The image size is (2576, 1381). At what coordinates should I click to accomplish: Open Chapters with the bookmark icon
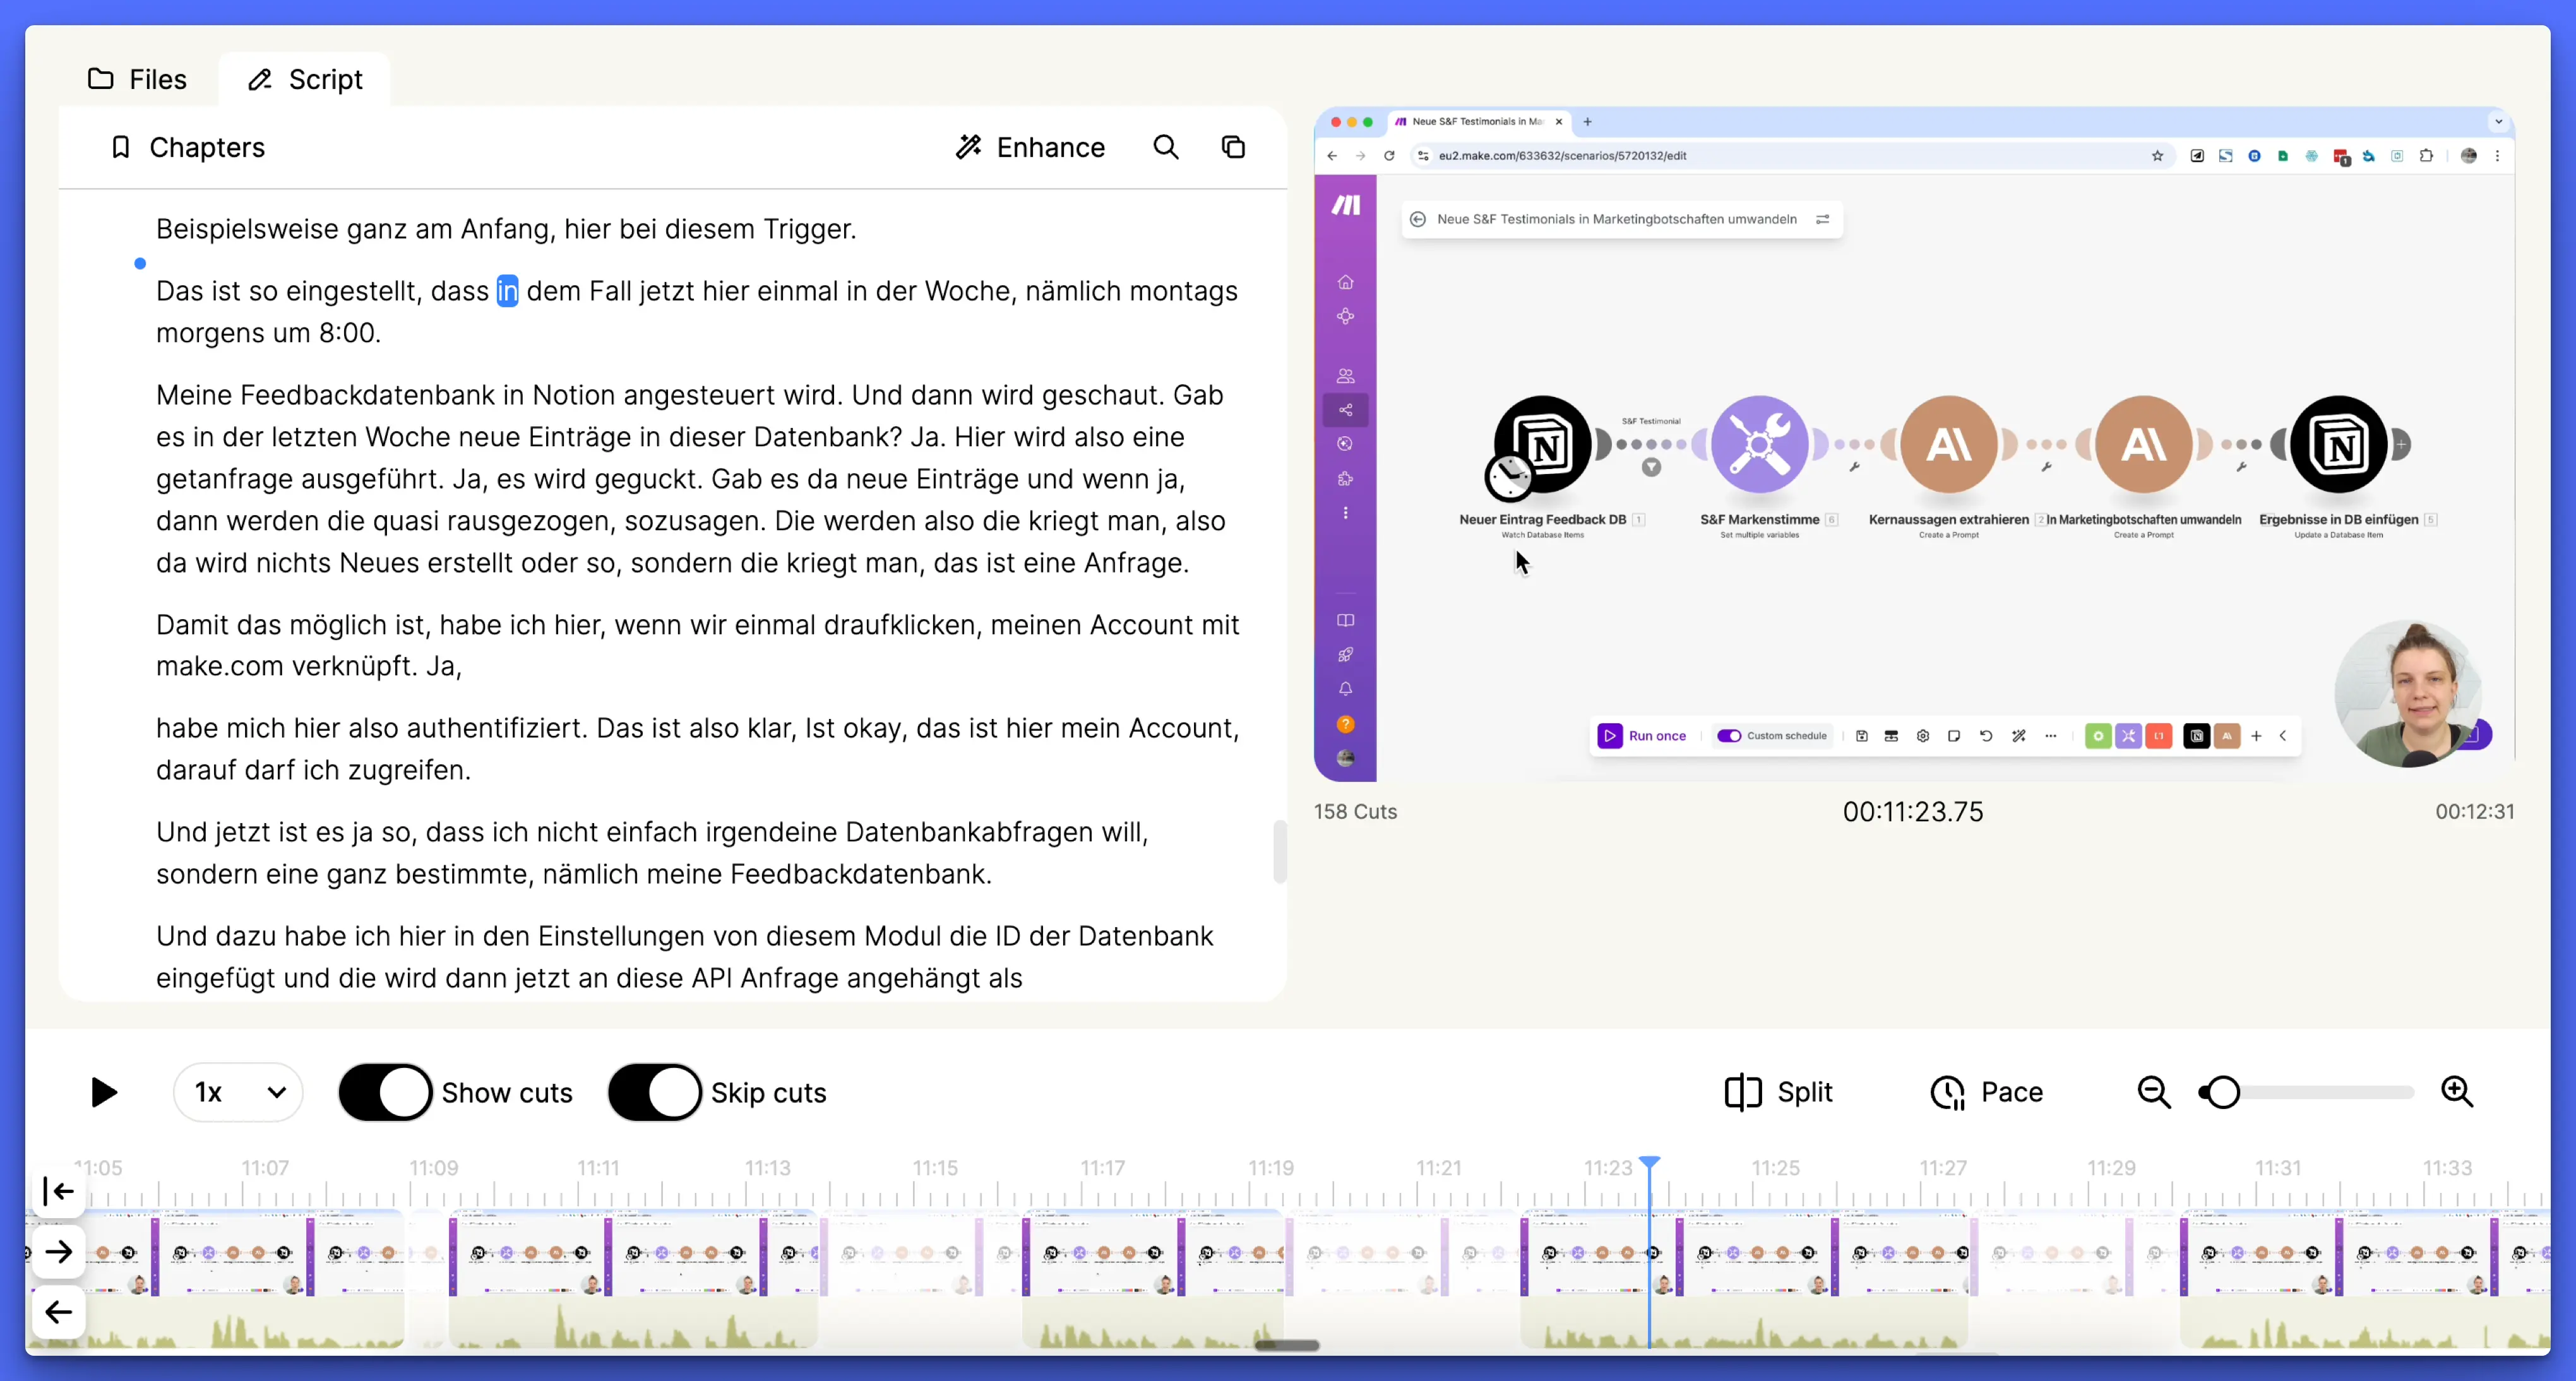pyautogui.click(x=187, y=147)
